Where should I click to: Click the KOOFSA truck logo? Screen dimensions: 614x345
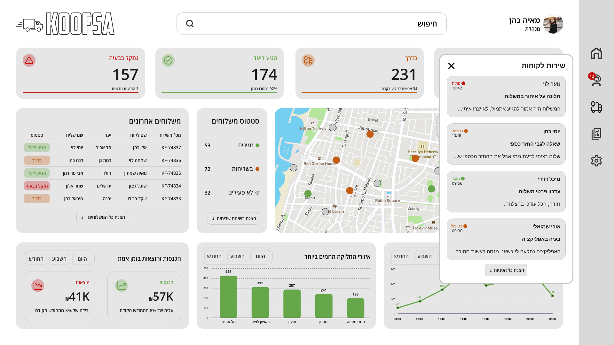[65, 24]
